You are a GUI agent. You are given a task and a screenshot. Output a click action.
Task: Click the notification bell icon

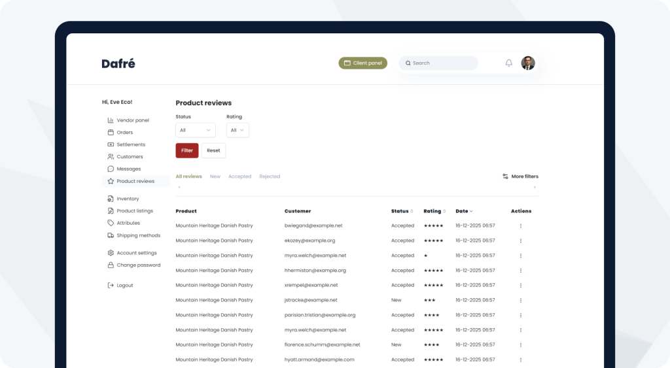click(508, 63)
